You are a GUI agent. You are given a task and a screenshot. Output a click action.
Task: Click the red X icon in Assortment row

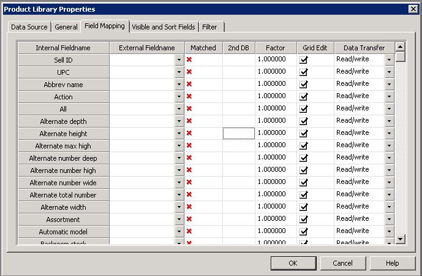click(189, 219)
